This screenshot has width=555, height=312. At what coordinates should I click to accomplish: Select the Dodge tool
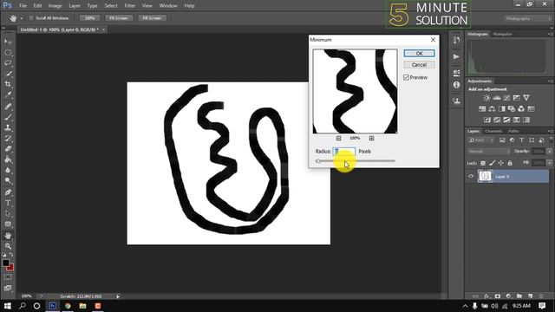pyautogui.click(x=8, y=181)
